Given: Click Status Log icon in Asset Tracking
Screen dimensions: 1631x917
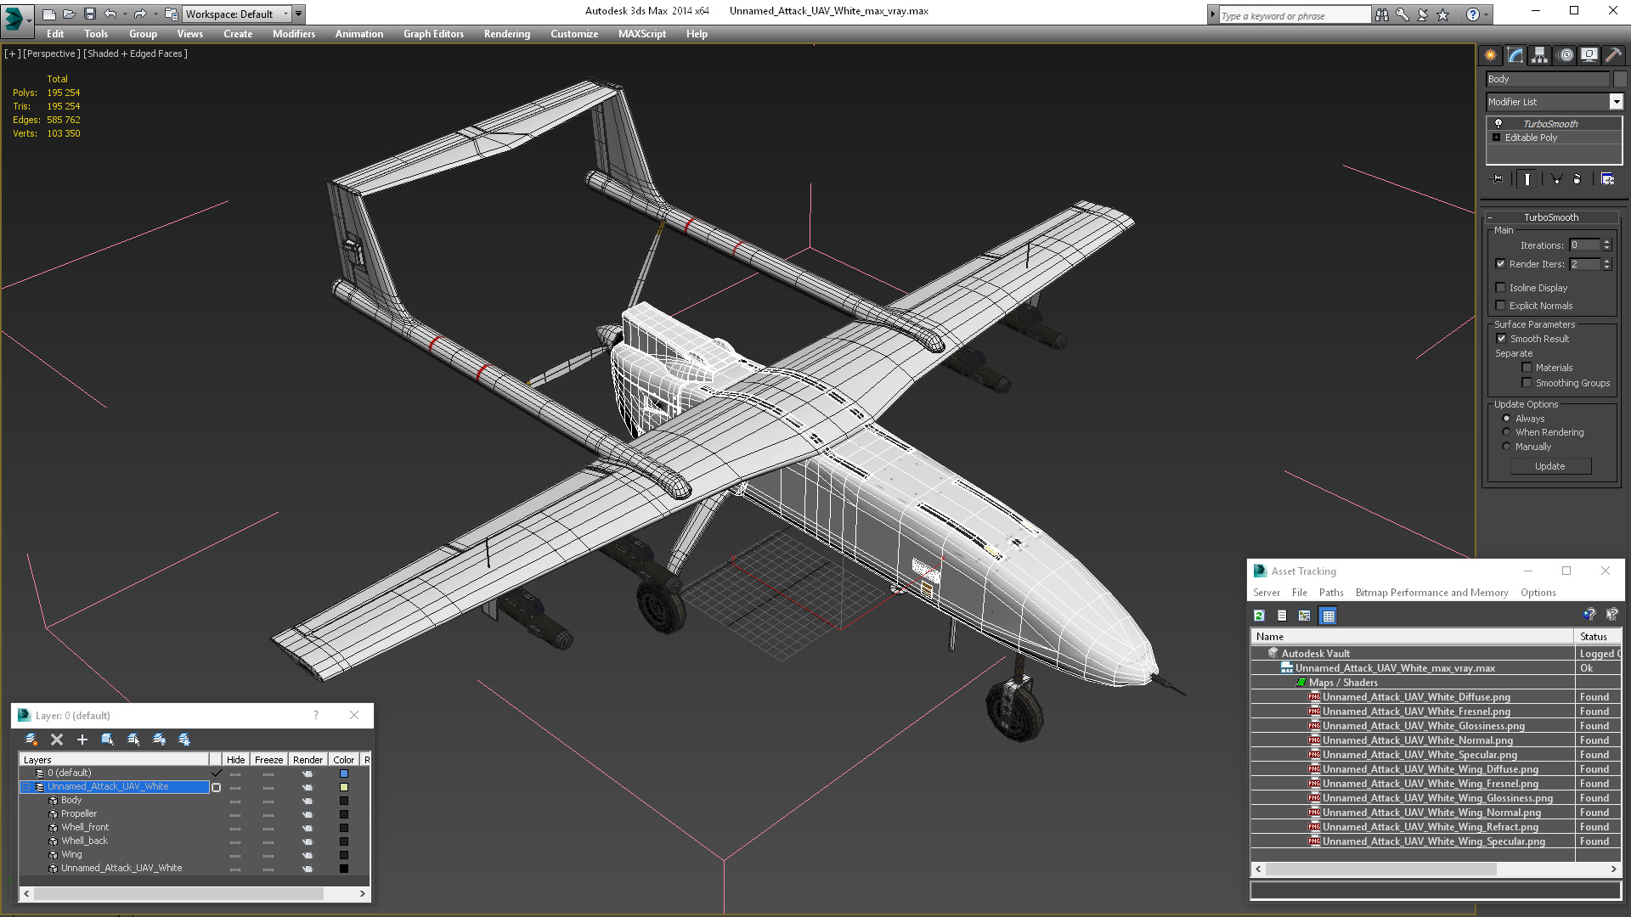Looking at the screenshot, I should click(1282, 616).
